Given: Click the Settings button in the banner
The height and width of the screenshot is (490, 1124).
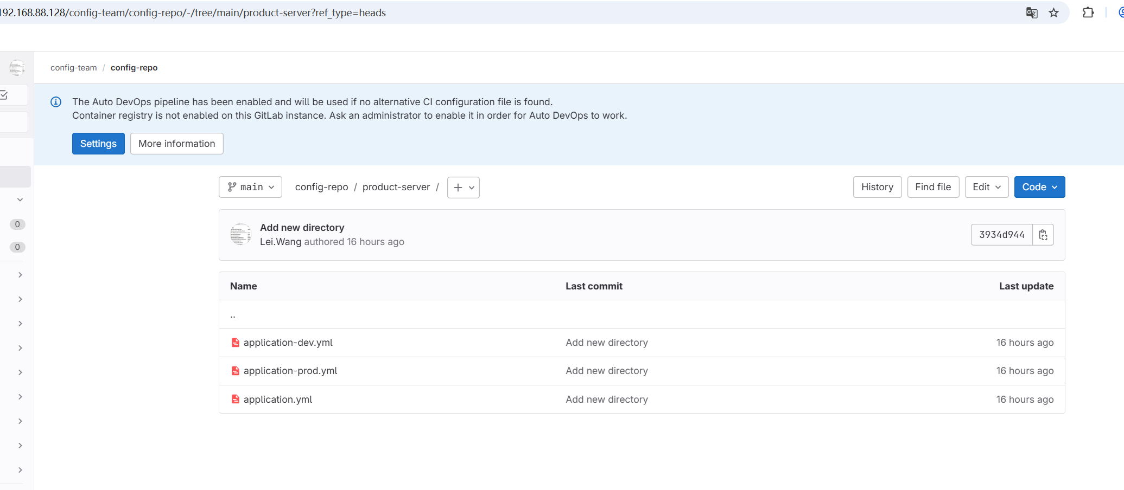Looking at the screenshot, I should click(98, 144).
